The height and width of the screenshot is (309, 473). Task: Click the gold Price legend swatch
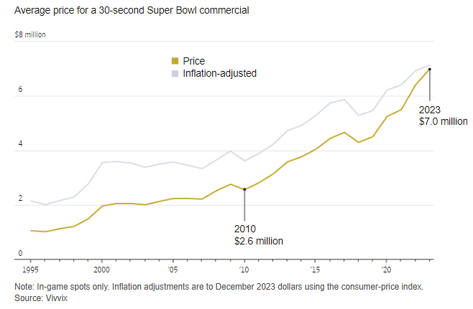tap(175, 62)
